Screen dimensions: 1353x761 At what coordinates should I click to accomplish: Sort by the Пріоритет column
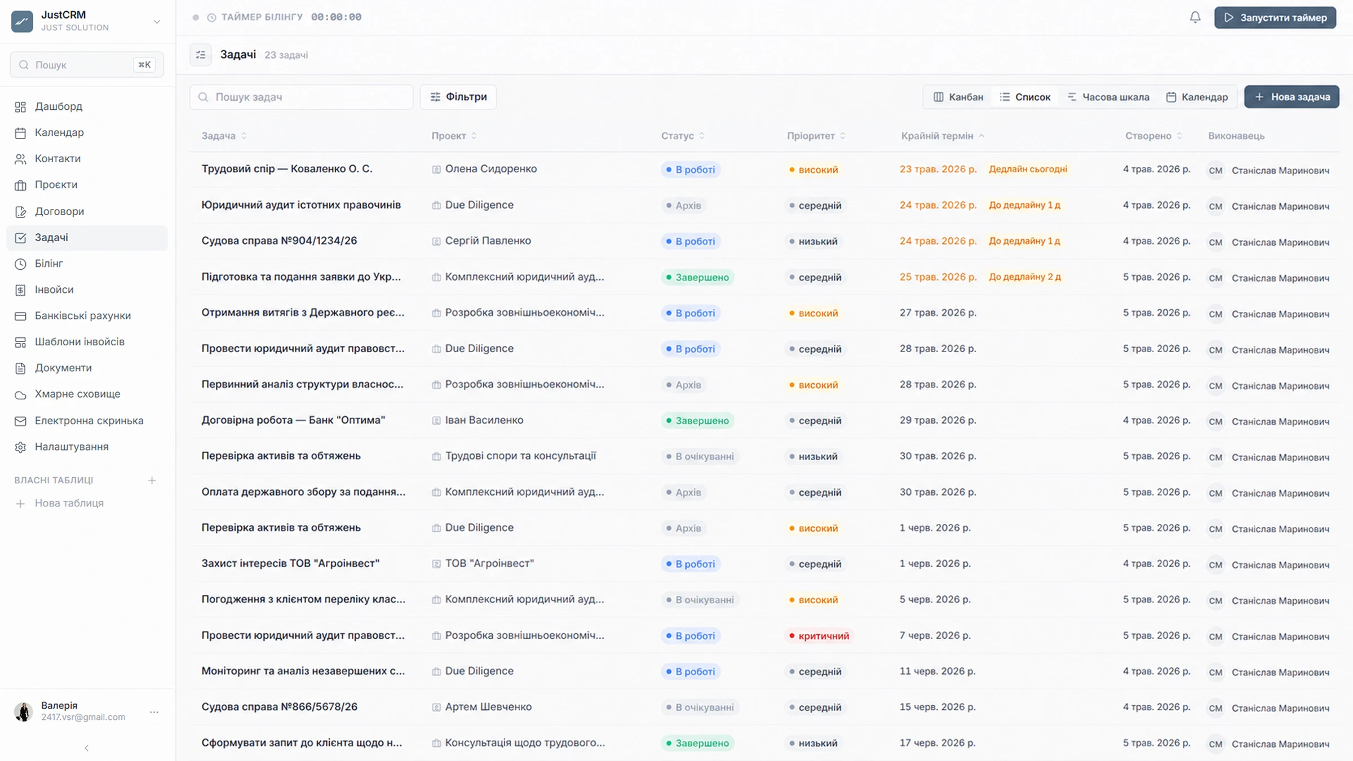(816, 136)
